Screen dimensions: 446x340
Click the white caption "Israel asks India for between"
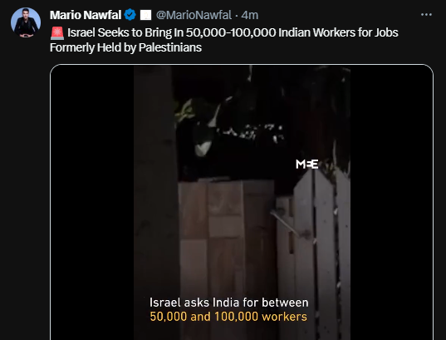229,303
